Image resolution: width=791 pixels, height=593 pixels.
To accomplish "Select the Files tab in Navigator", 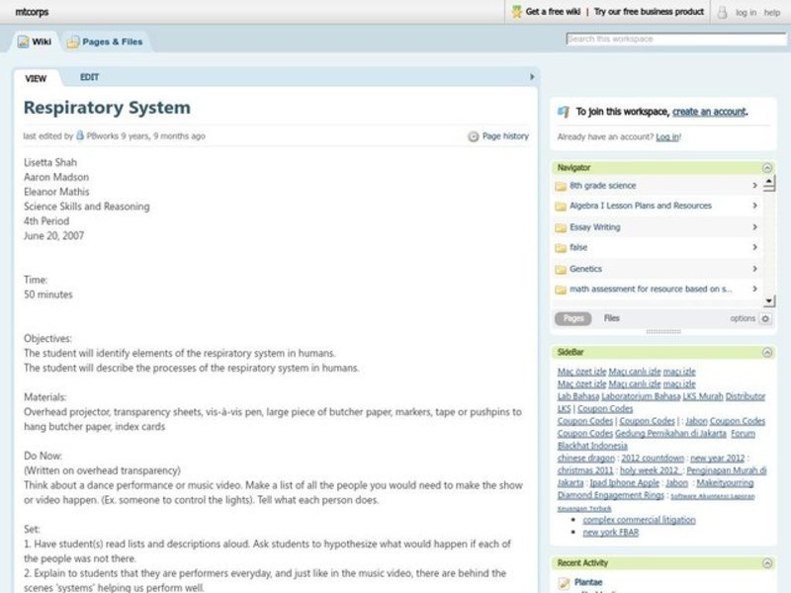I will click(x=611, y=317).
